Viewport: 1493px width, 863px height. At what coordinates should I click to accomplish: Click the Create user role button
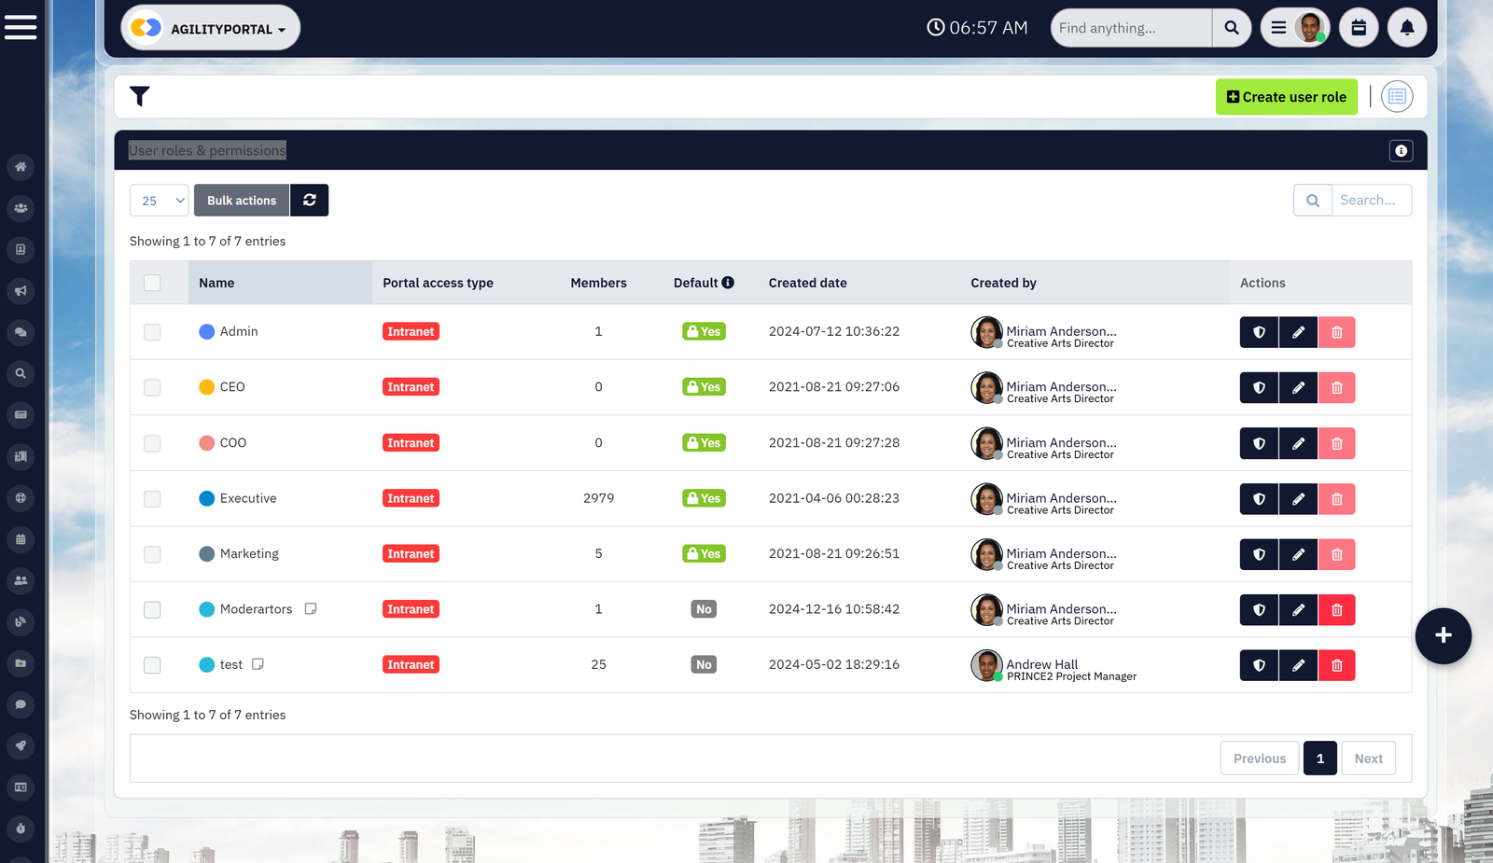point(1286,97)
